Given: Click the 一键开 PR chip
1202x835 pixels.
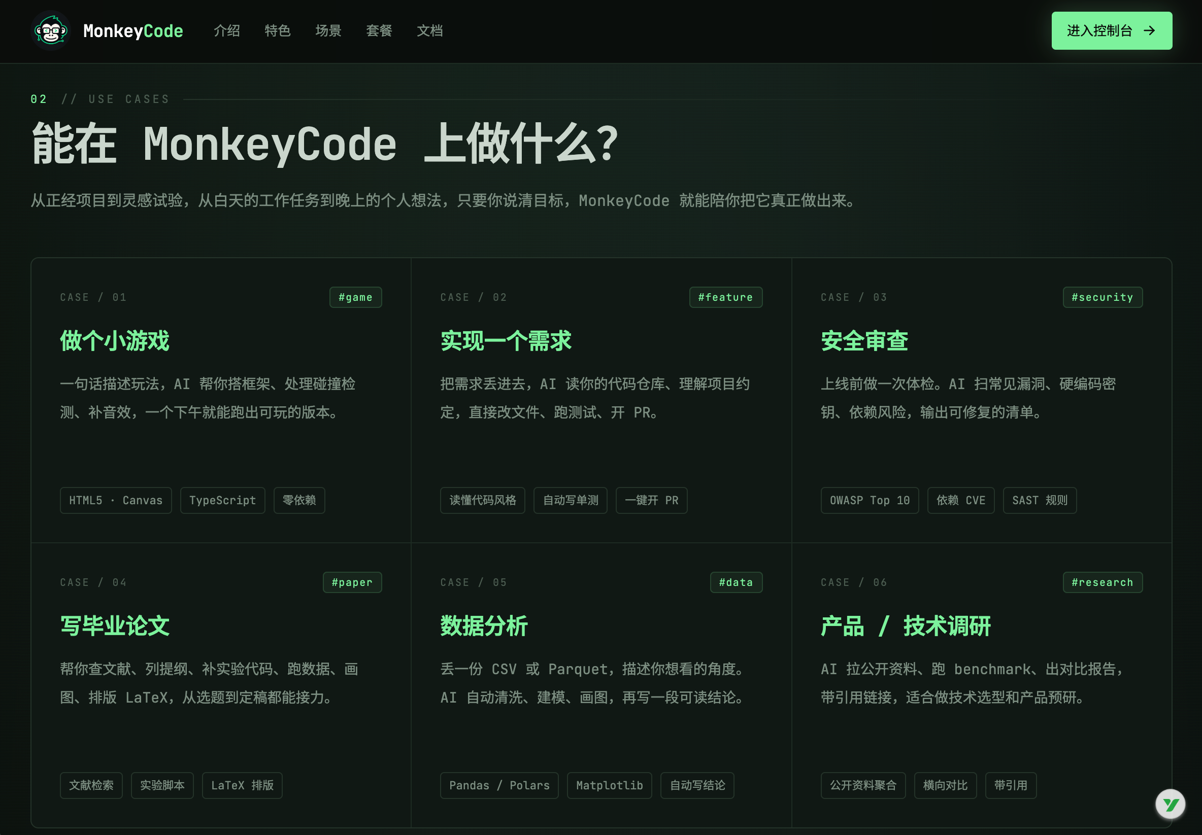Looking at the screenshot, I should click(x=652, y=500).
